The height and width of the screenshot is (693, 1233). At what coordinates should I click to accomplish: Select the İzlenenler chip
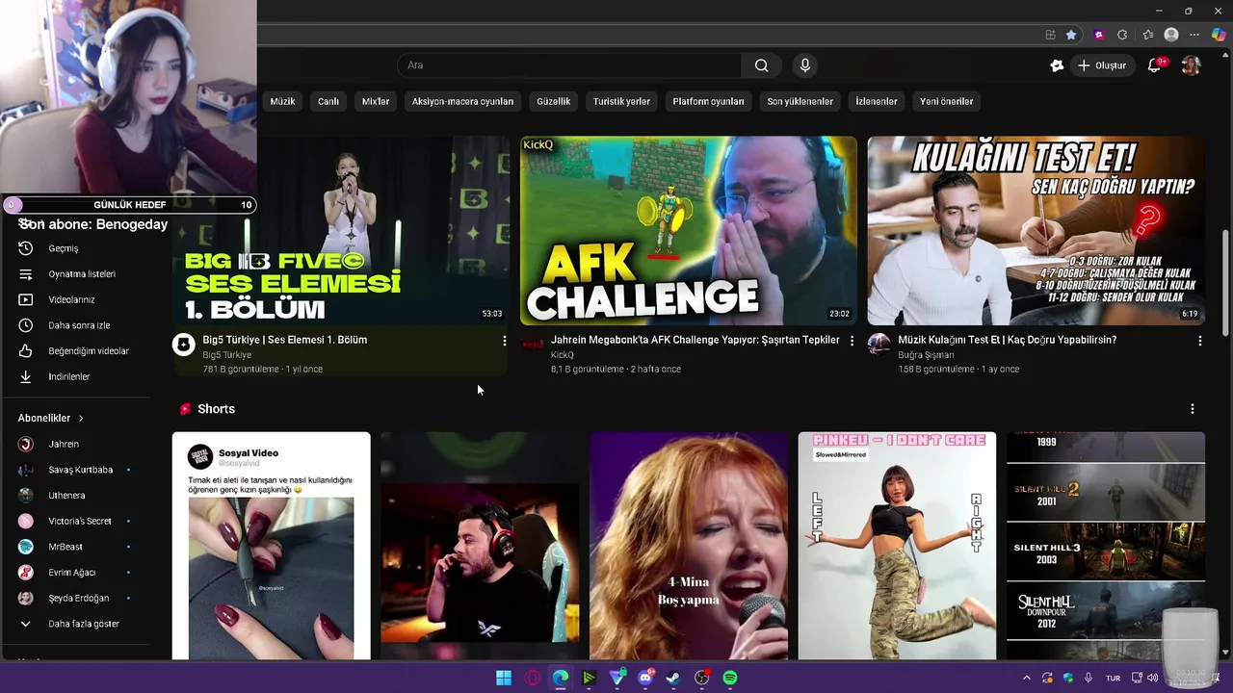point(877,101)
